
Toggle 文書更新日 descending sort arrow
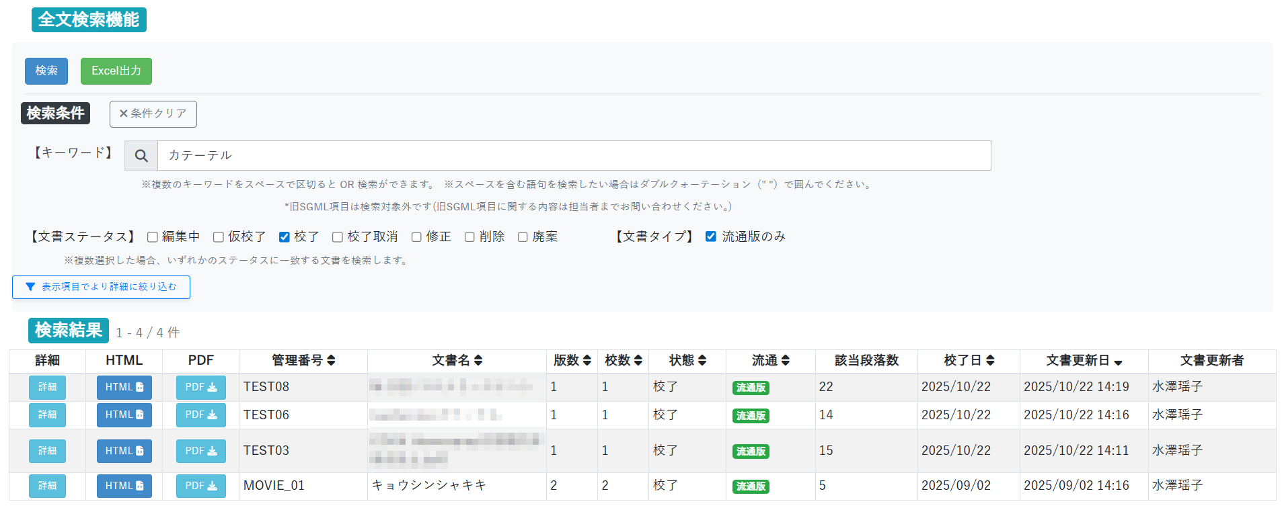(1118, 362)
